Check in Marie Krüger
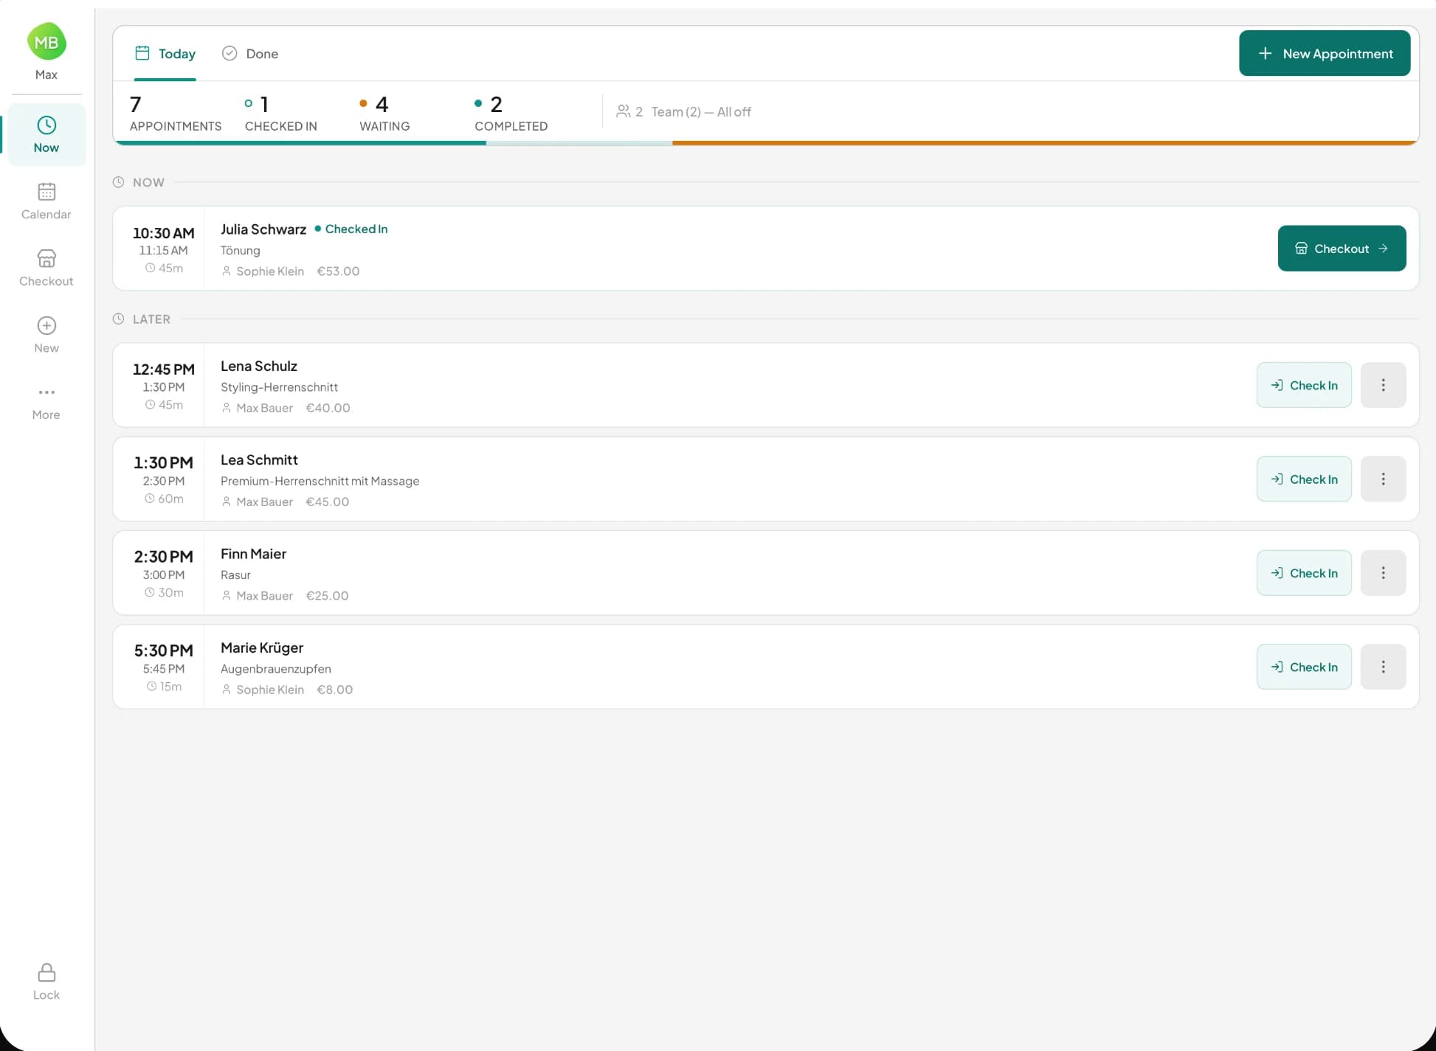The image size is (1436, 1051). pyautogui.click(x=1304, y=667)
